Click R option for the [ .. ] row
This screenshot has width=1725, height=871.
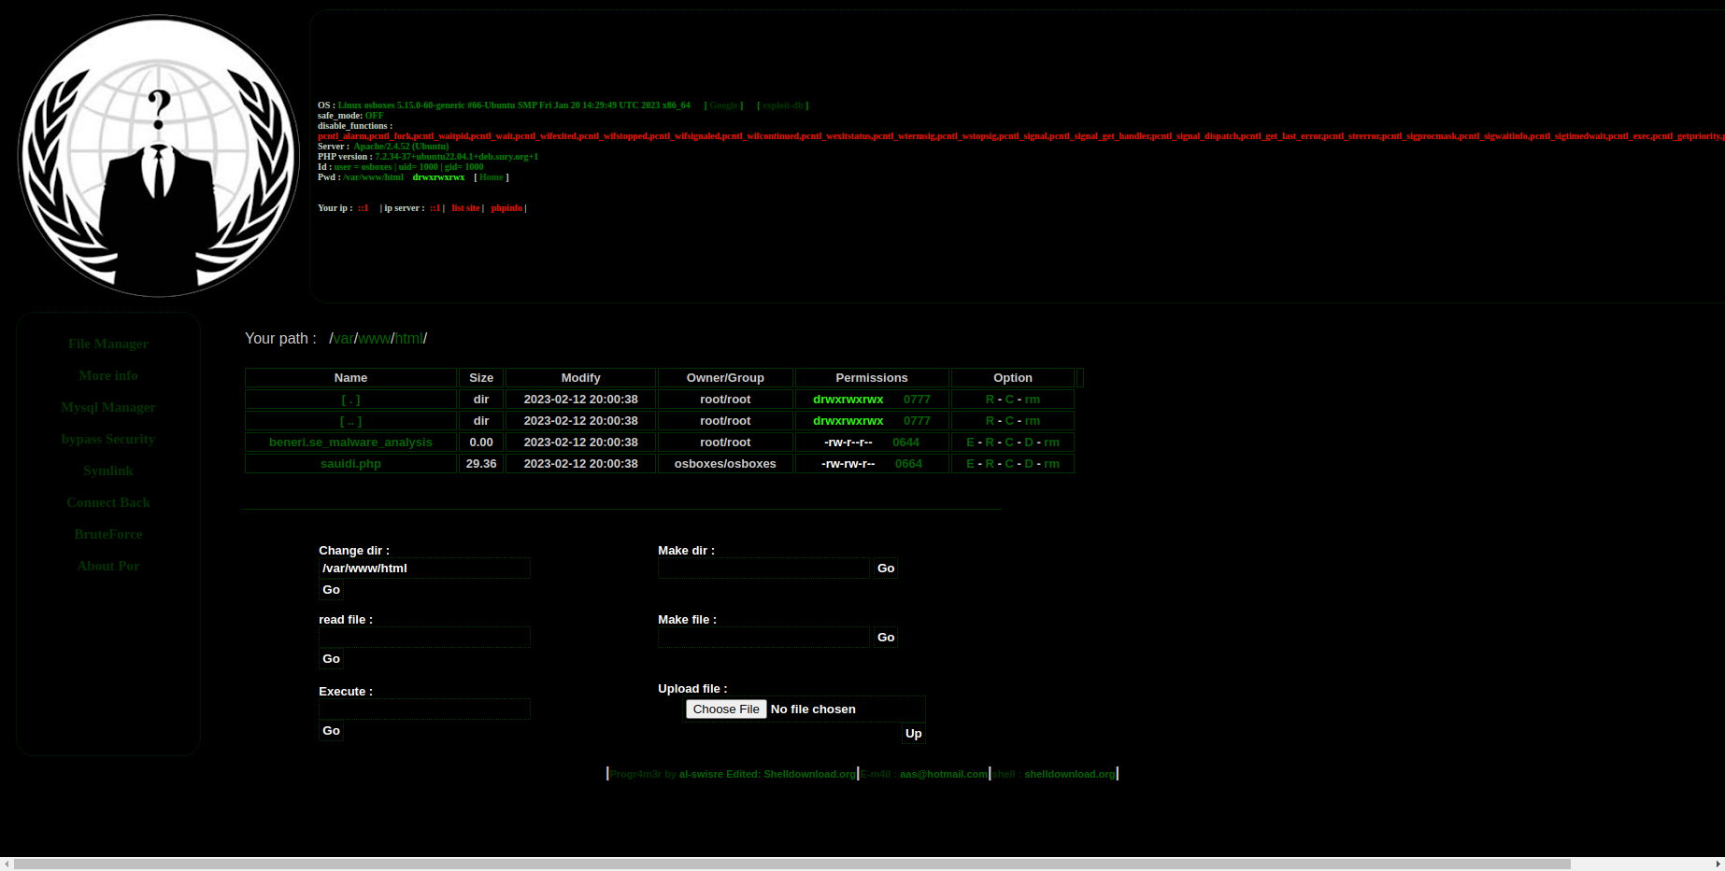coord(990,421)
